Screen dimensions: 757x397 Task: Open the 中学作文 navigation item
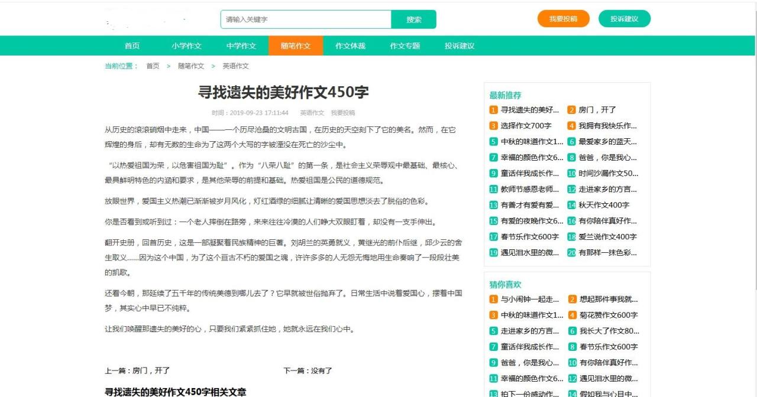pyautogui.click(x=241, y=45)
